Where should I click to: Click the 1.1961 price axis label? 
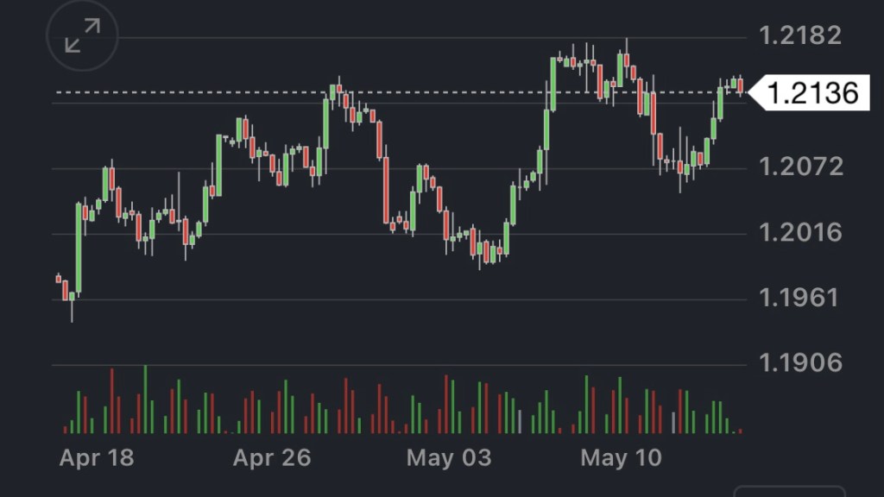pos(799,298)
